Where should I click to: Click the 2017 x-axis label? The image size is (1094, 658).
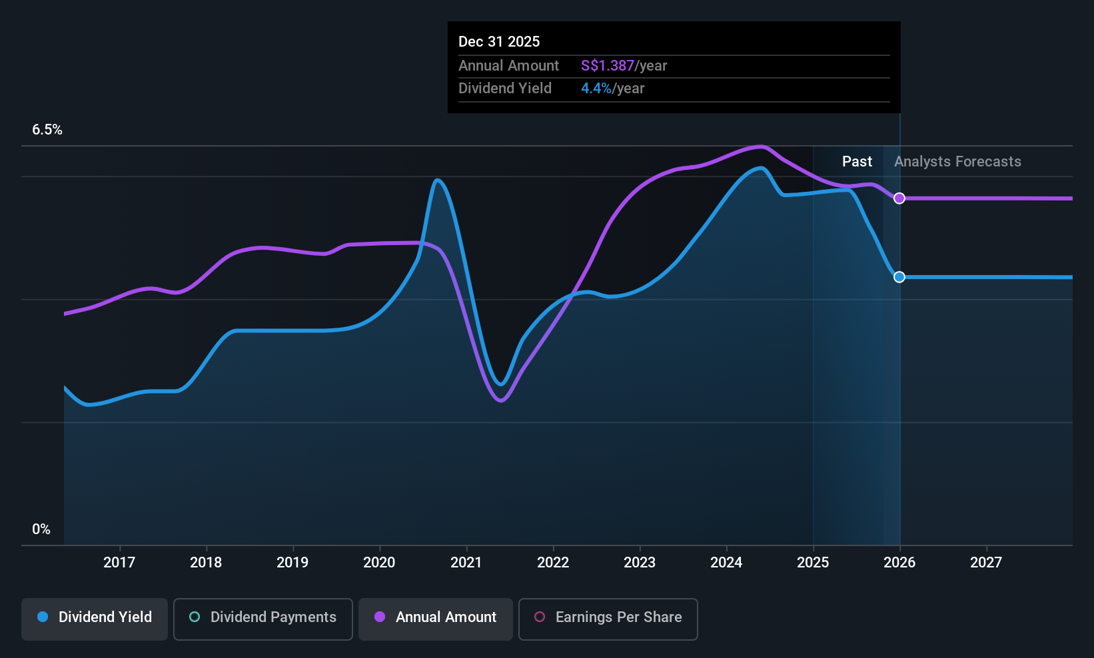119,562
